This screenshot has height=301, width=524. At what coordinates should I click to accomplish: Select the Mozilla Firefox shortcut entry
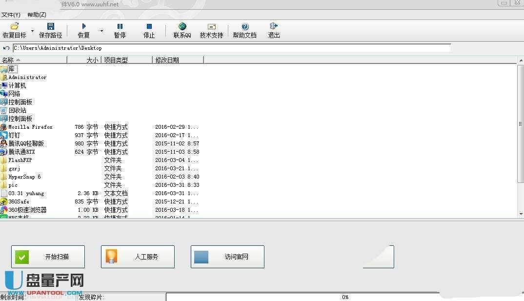point(30,127)
